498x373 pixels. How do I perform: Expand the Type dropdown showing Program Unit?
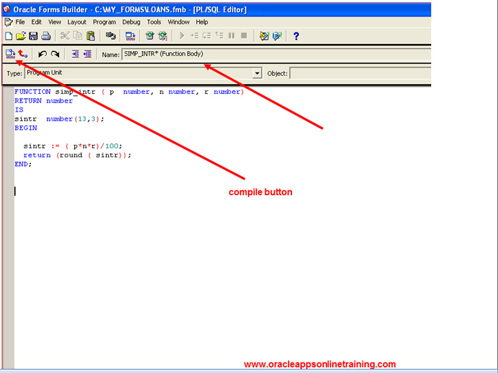click(x=258, y=73)
